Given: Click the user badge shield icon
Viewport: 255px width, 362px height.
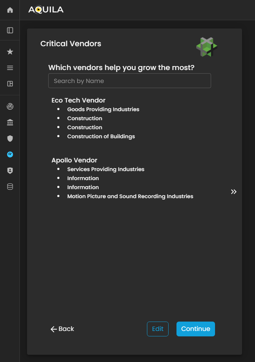Looking at the screenshot, I should click(10, 171).
